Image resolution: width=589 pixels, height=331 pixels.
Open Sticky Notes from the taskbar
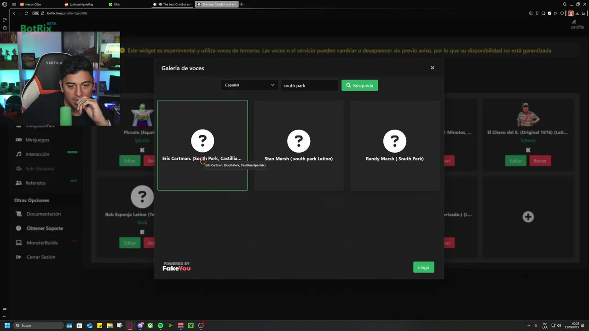(99, 325)
